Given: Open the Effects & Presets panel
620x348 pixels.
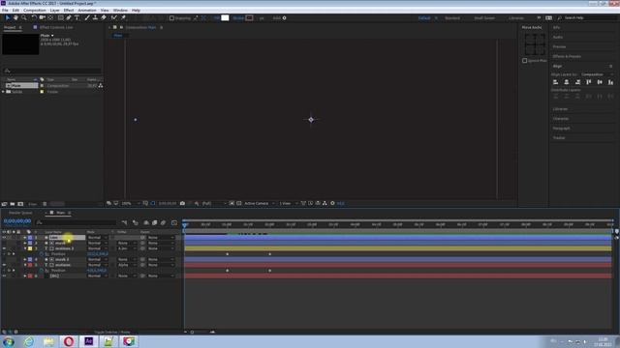Looking at the screenshot, I should tap(567, 56).
